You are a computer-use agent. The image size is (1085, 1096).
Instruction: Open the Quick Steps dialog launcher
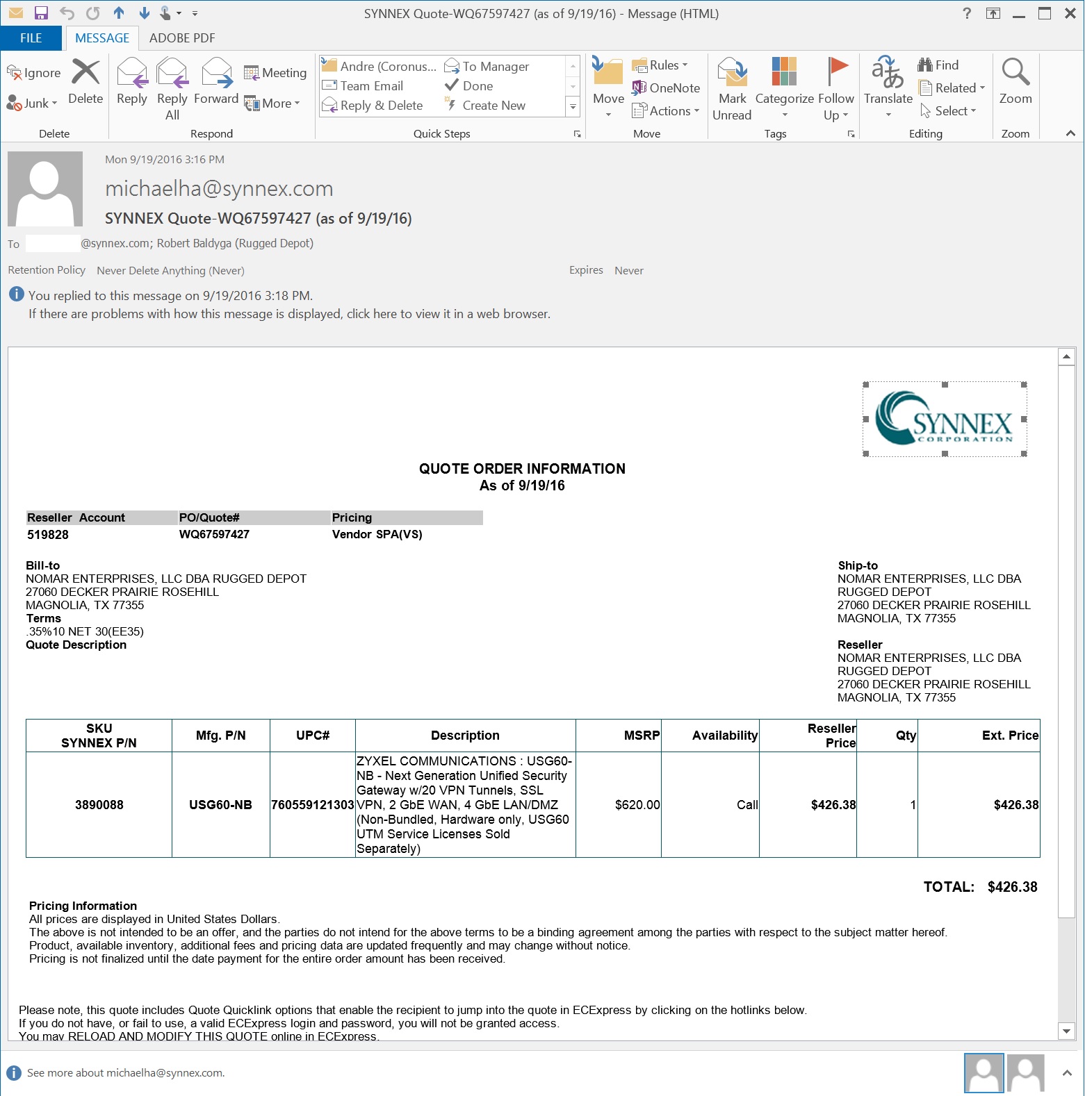[577, 134]
